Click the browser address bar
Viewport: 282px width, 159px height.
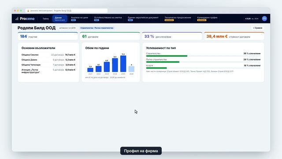tap(67, 11)
